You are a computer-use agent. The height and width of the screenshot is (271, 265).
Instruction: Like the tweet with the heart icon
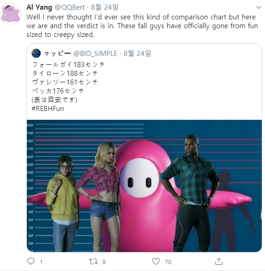tap(156, 261)
